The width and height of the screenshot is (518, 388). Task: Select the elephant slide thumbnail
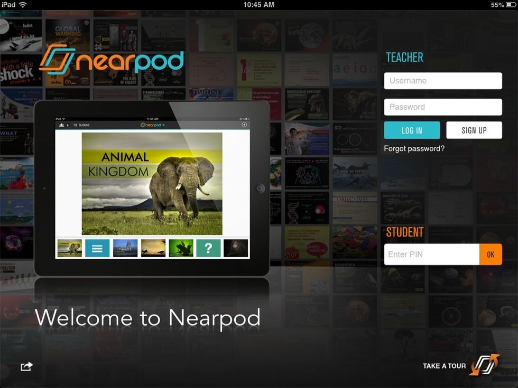70,248
